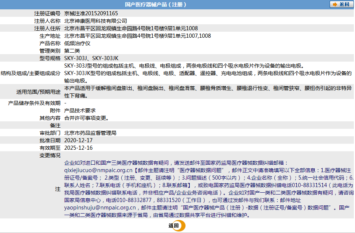Viewport: 355px width, 233px height.
Task: Select the 生产地址 address ending in 1007,1008
Action: 138,36
